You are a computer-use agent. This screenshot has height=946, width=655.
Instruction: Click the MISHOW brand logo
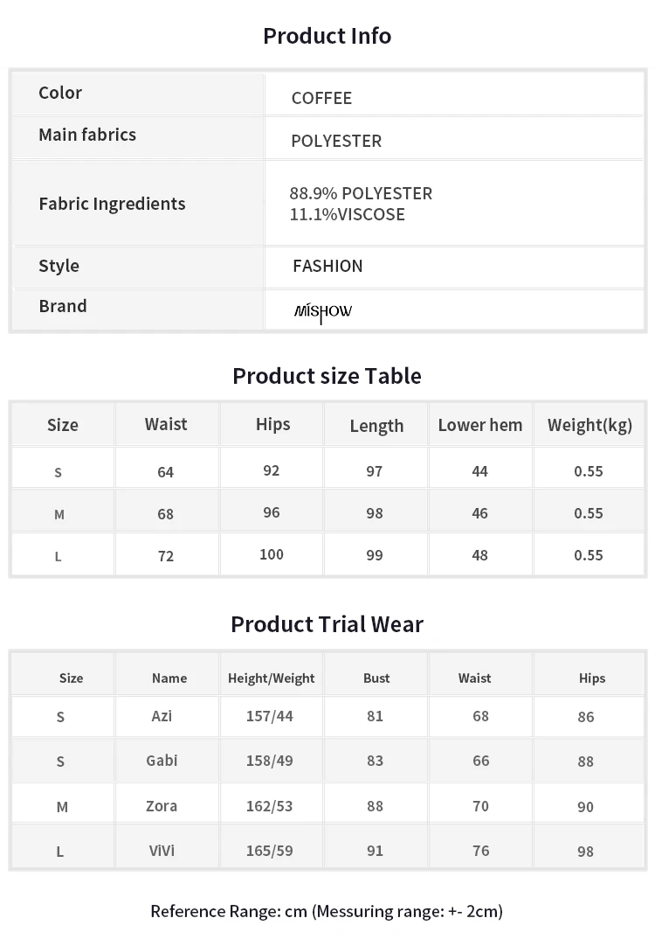323,312
